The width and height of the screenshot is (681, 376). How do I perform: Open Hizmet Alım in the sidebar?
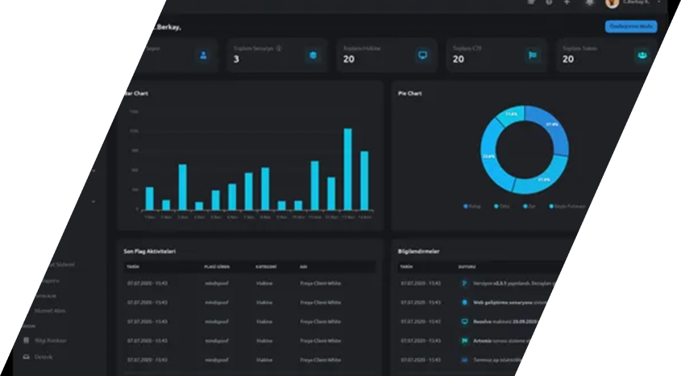click(x=50, y=311)
